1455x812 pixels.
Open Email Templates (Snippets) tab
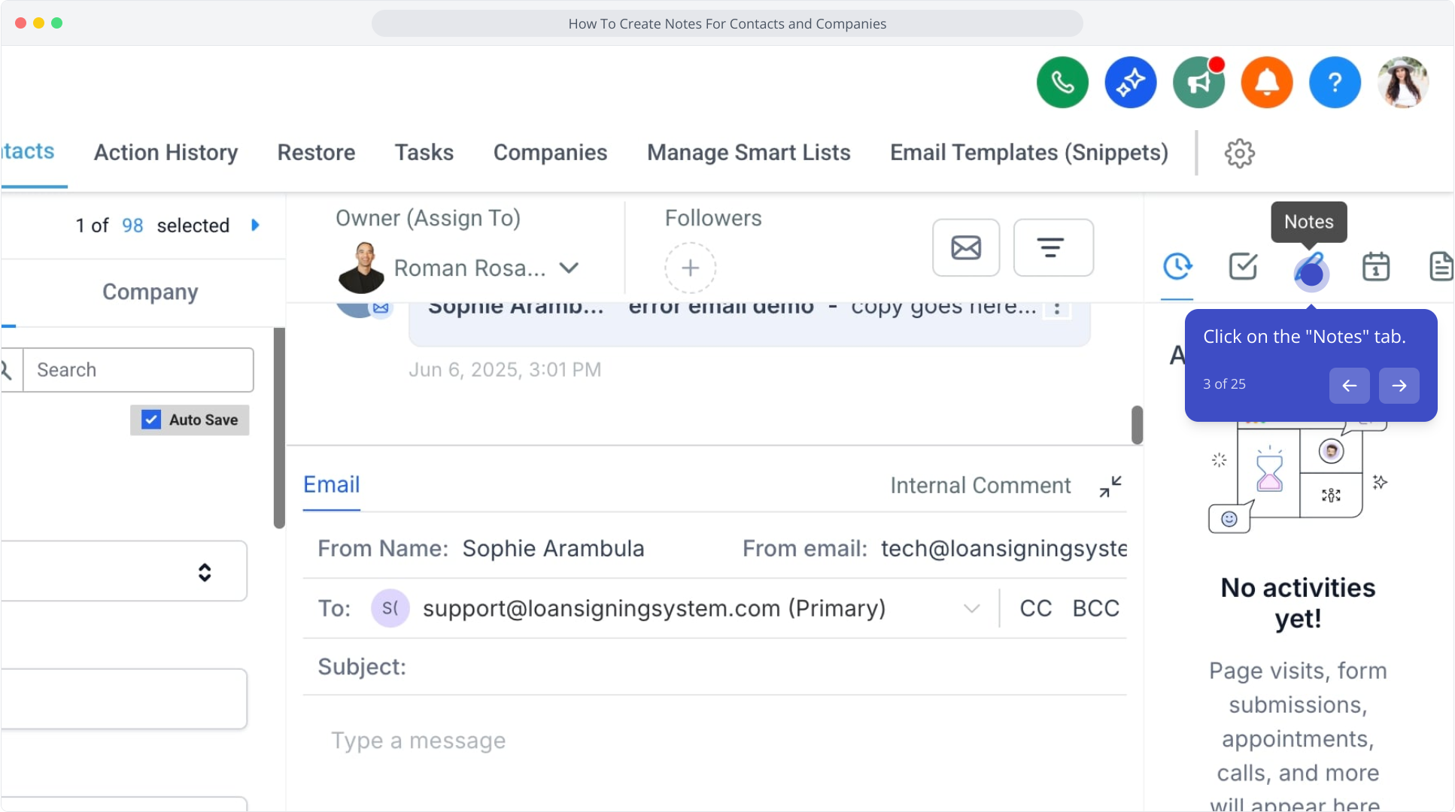1029,153
